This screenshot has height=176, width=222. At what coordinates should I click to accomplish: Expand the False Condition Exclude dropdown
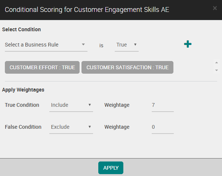coord(71,127)
